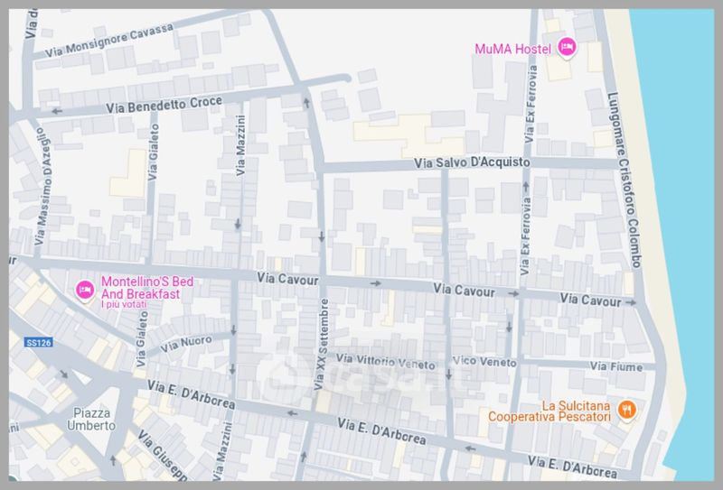
Task: Select the Piazza Umberto label
Action: [x=93, y=419]
